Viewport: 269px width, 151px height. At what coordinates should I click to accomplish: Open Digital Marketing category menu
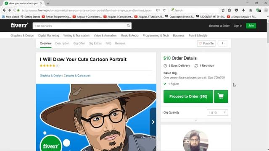49,35
